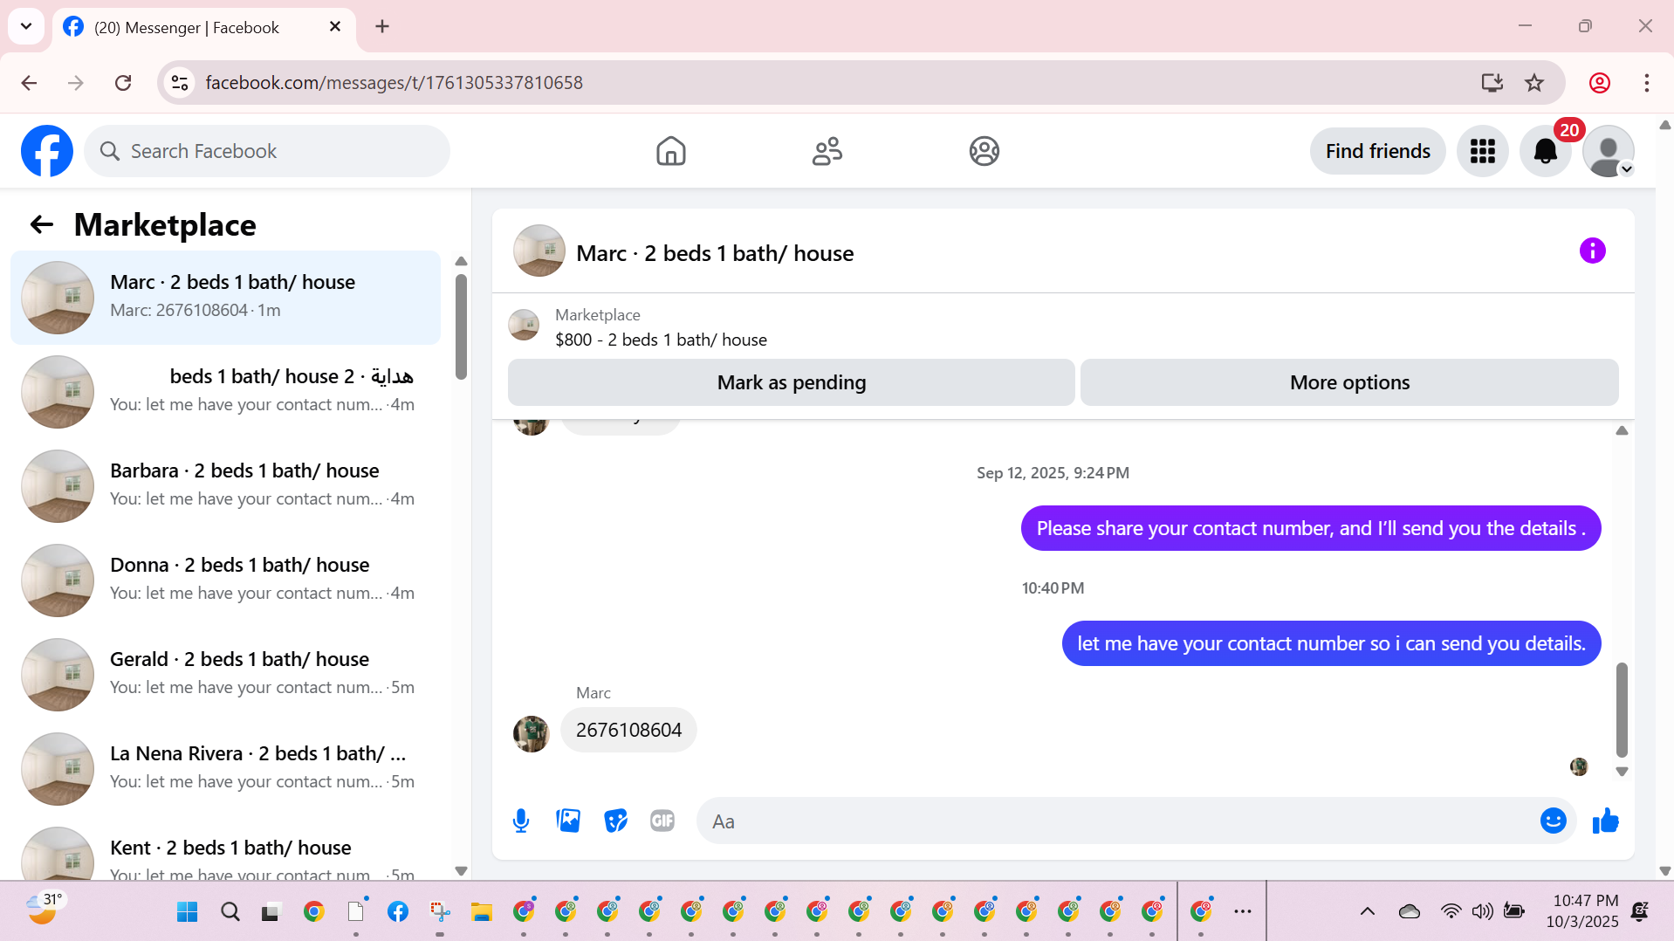Open Kent's conversation

(225, 848)
